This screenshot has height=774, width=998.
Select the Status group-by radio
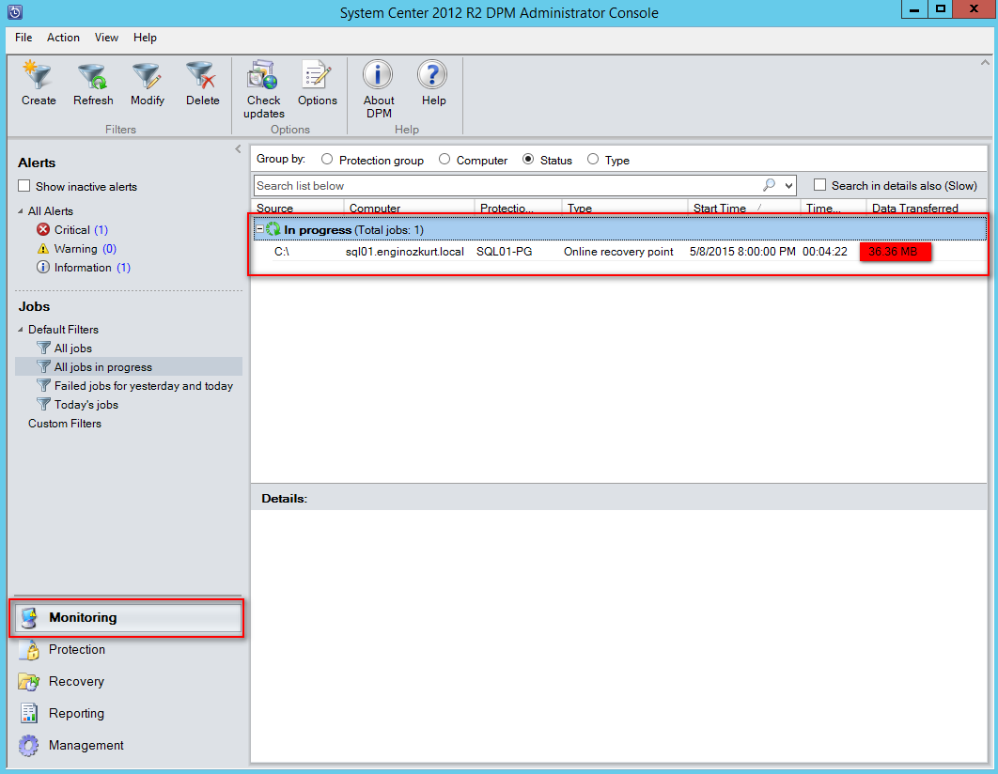pos(528,159)
